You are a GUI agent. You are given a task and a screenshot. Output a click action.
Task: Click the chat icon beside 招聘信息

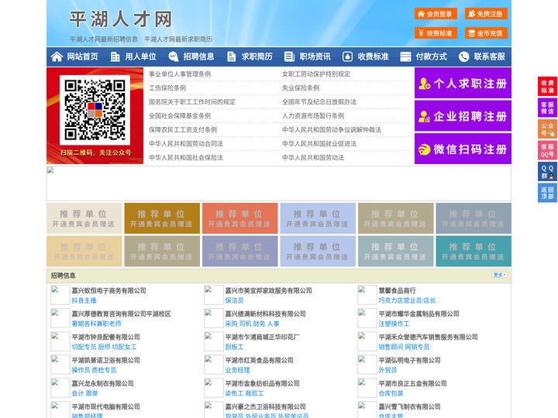click(174, 57)
